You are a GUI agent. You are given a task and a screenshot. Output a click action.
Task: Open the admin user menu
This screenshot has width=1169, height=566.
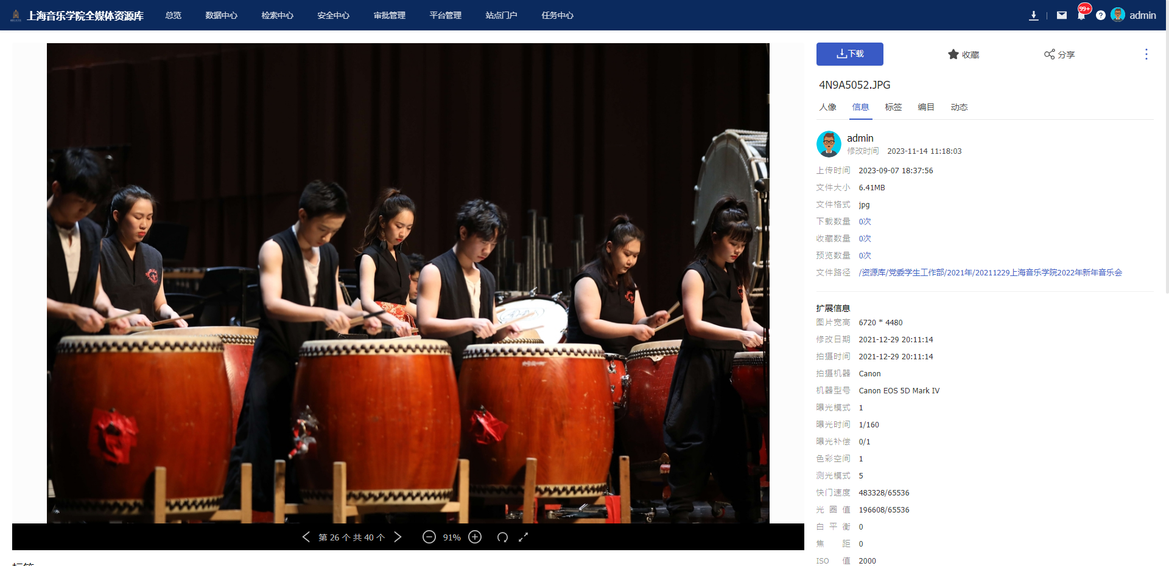1134,15
